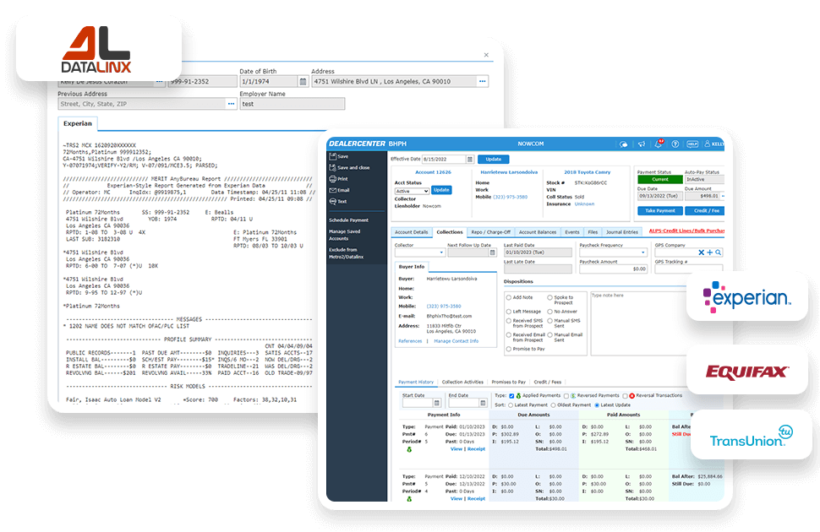
Task: Click the Save and close sidebar icon
Action: (332, 167)
